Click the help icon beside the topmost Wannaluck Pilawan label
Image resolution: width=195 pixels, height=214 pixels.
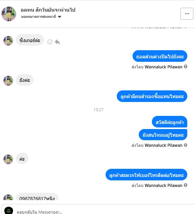[x=185, y=66]
